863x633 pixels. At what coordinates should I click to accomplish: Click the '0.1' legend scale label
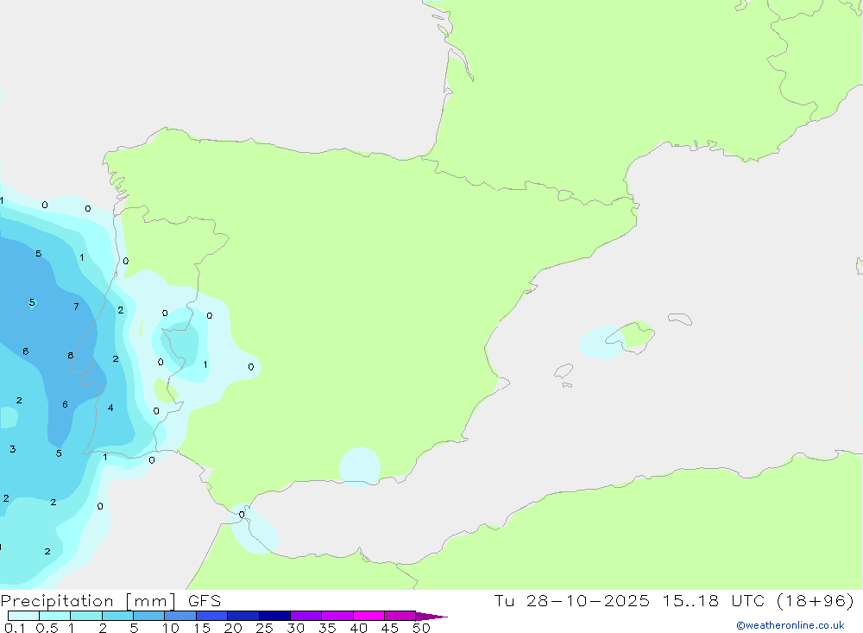(15, 628)
